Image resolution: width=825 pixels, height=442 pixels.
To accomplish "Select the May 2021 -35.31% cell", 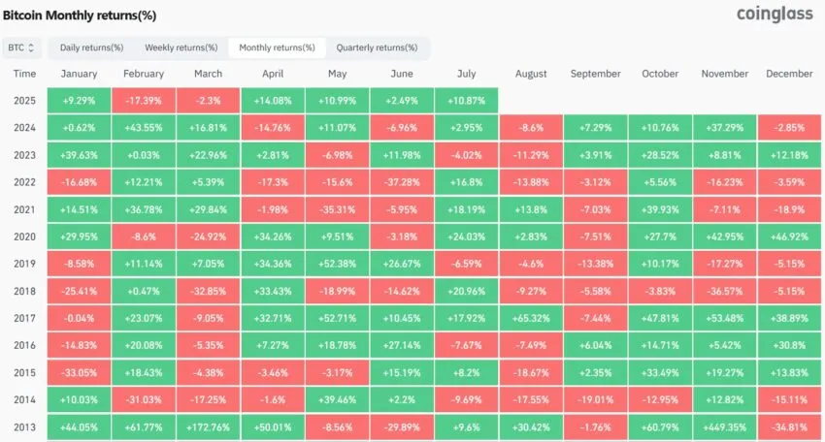I will point(337,209).
